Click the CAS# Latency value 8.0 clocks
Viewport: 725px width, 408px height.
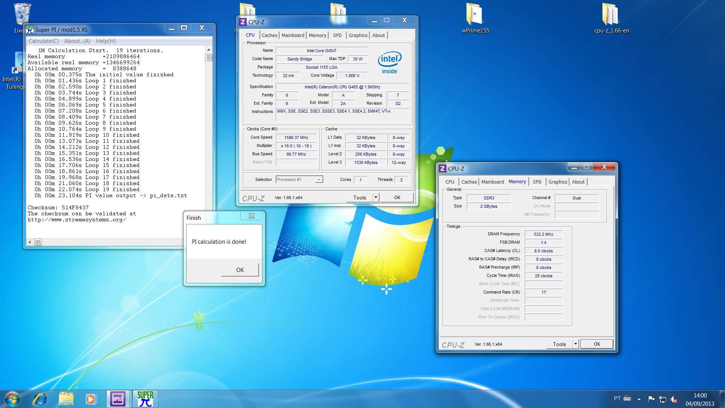[x=544, y=251]
